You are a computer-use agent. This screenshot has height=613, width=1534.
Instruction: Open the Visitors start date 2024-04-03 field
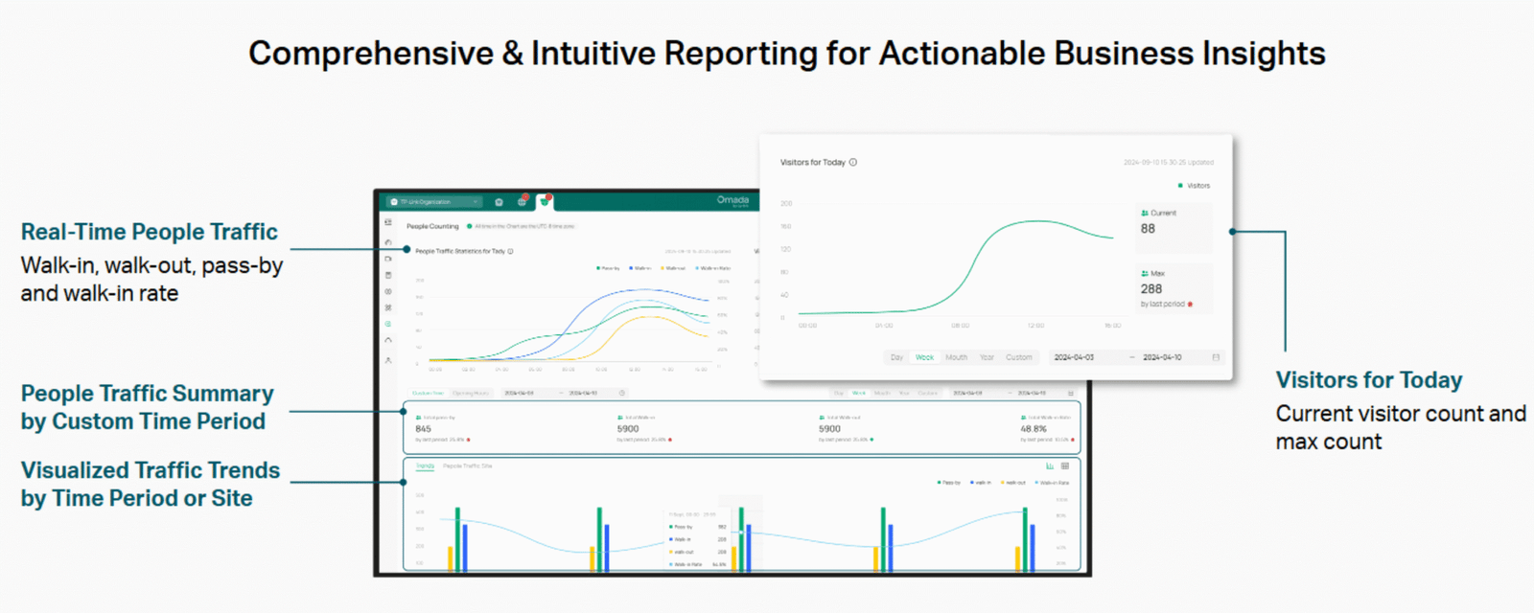tap(1075, 357)
